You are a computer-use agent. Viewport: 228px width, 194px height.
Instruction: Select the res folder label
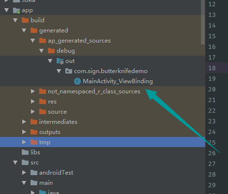pos(52,102)
